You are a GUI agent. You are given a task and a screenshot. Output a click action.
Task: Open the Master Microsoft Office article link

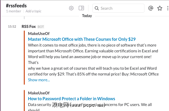[82, 39]
